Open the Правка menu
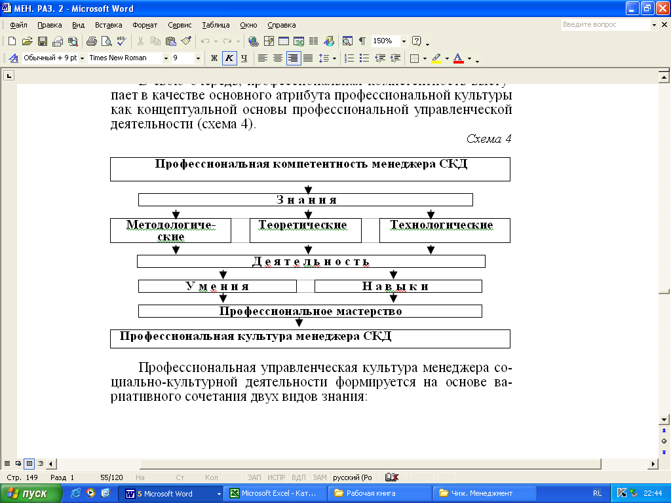The width and height of the screenshot is (671, 503). (50, 25)
